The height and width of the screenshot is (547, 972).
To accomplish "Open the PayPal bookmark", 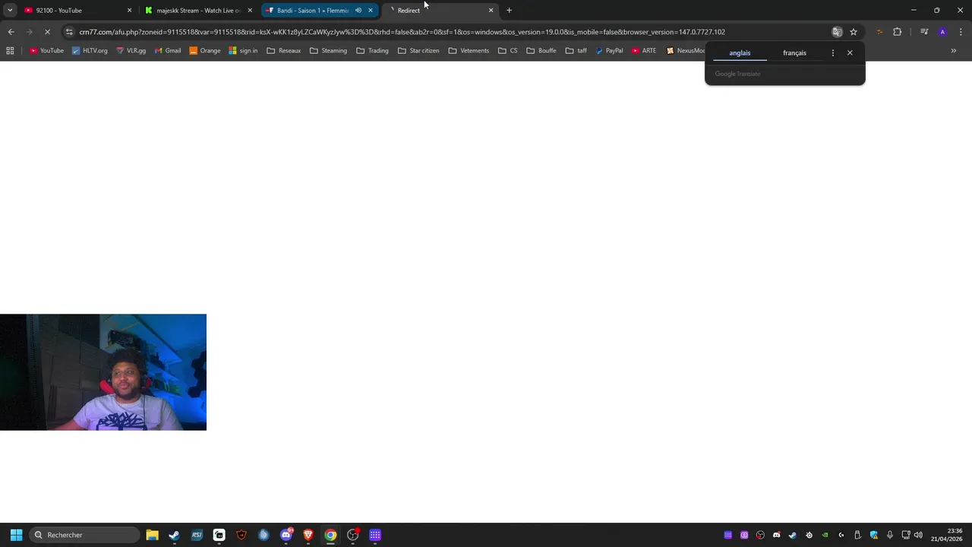I will click(x=609, y=51).
